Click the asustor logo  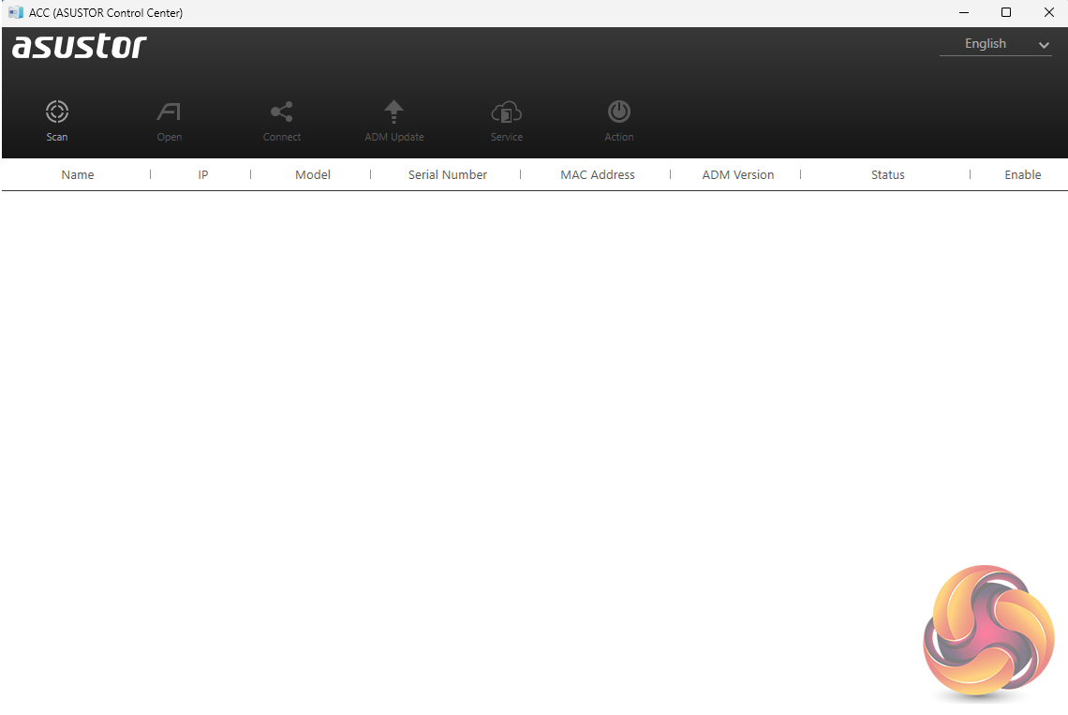(79, 46)
